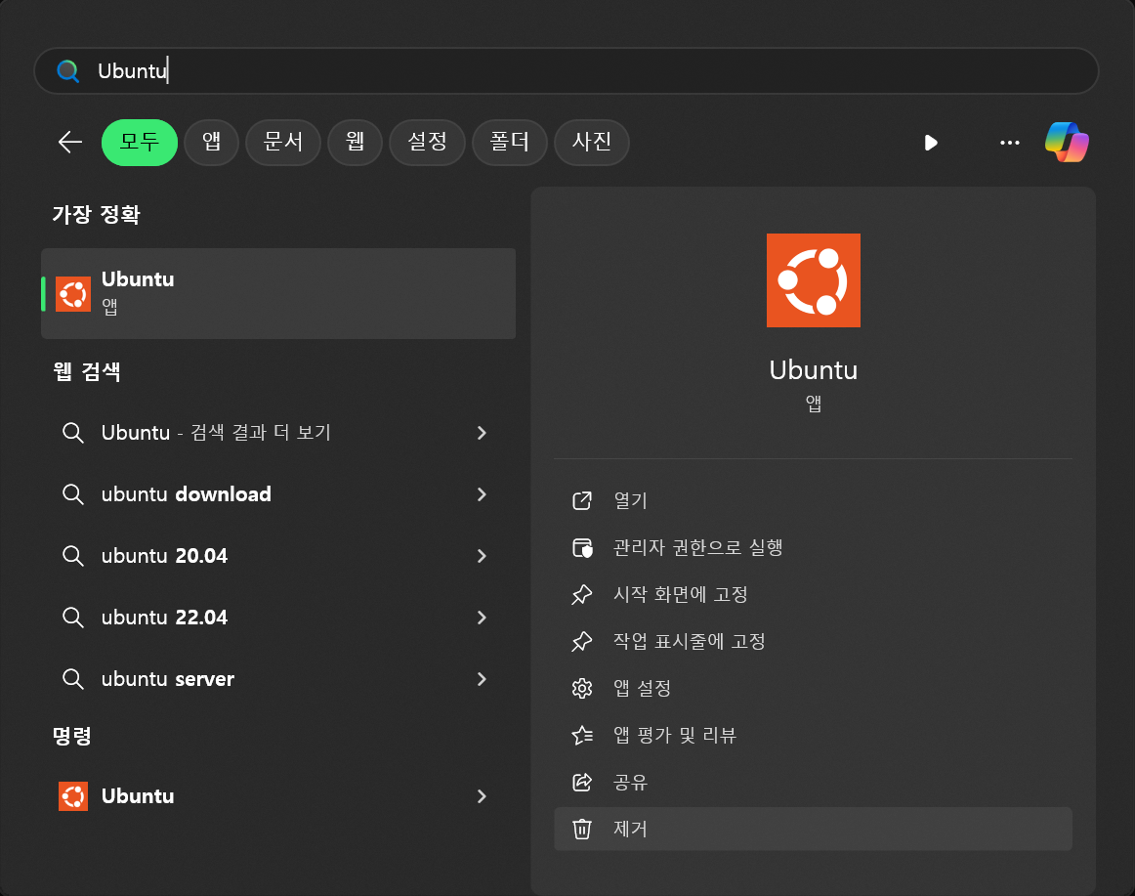Click magnifier icon beside 'ubuntu server'
The height and width of the screenshot is (896, 1135).
[73, 679]
